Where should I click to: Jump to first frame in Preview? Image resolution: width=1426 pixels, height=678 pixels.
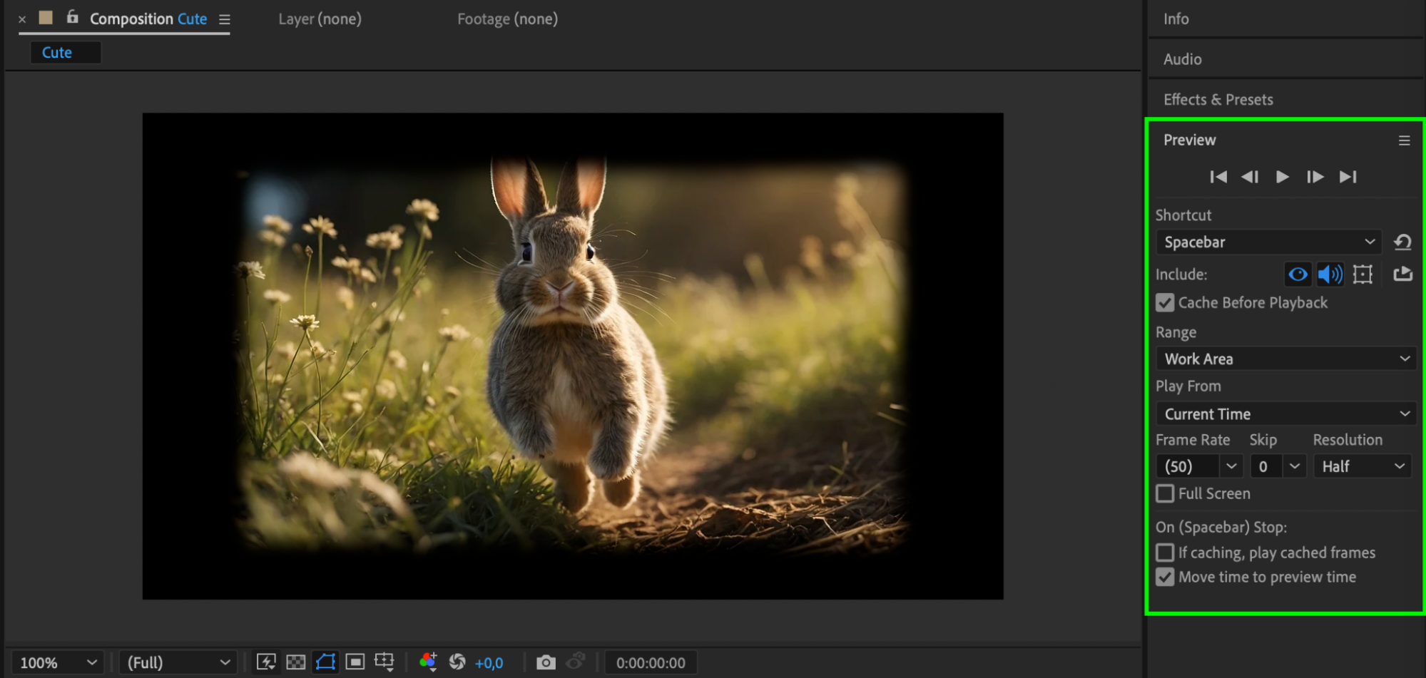[1218, 177]
